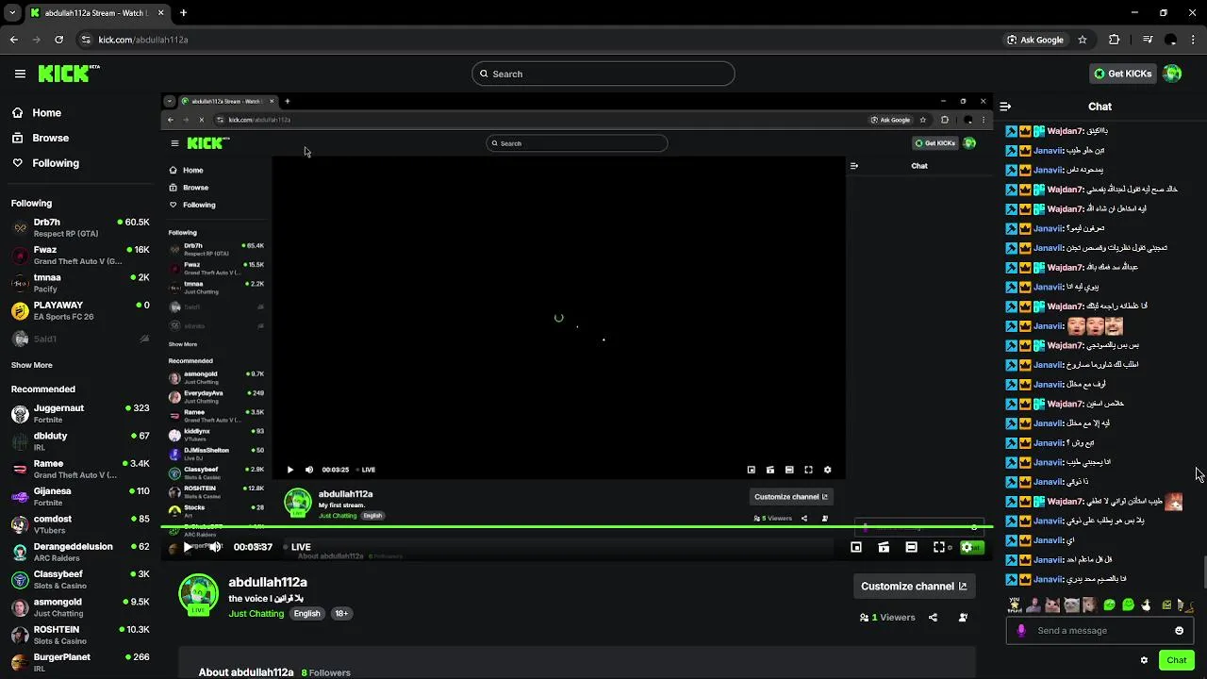Open the Chrome extensions puzzle icon
Image resolution: width=1207 pixels, height=679 pixels.
[x=1114, y=40]
